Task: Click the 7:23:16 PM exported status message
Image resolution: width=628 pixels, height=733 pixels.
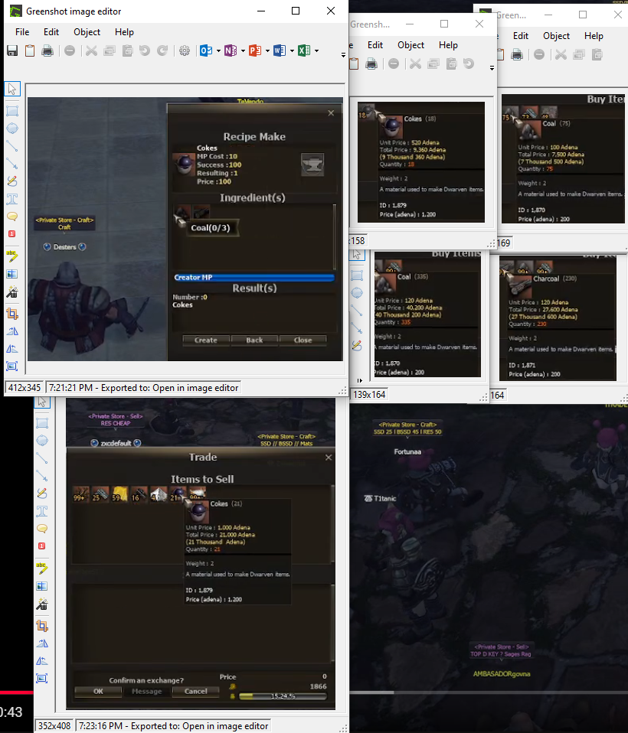Action: pyautogui.click(x=173, y=726)
